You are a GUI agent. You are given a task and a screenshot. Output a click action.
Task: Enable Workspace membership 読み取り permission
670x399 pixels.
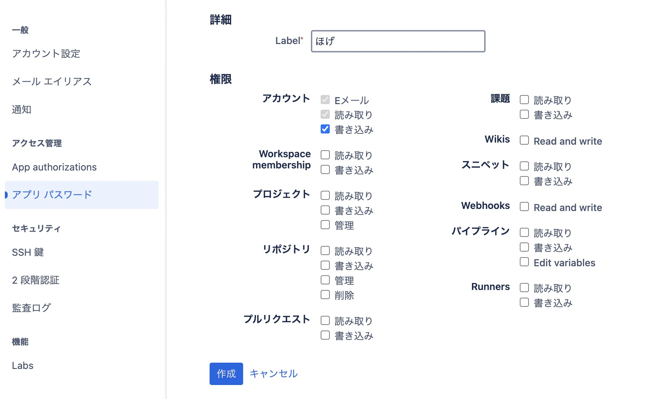click(x=325, y=155)
